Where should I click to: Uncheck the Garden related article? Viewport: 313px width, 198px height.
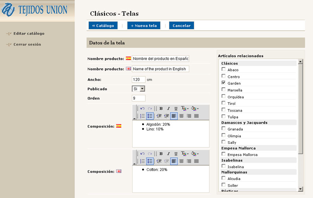click(224, 83)
